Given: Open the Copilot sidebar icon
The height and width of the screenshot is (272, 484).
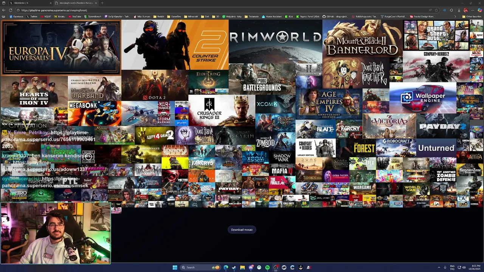Looking at the screenshot, I should click(x=480, y=10).
